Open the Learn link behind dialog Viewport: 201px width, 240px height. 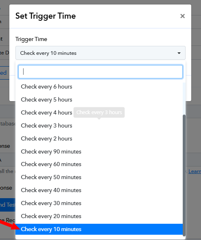click(x=195, y=171)
